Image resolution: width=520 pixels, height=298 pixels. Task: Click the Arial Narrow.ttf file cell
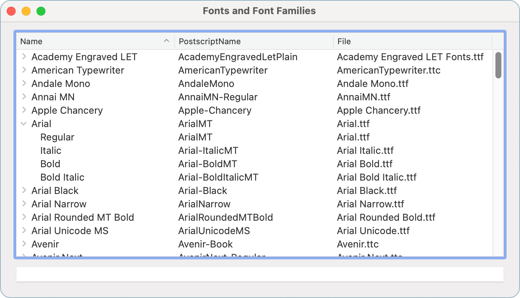pos(371,204)
